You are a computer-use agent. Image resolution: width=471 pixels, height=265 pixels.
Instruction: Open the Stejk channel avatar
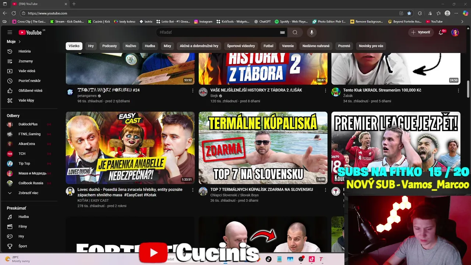pyautogui.click(x=203, y=92)
